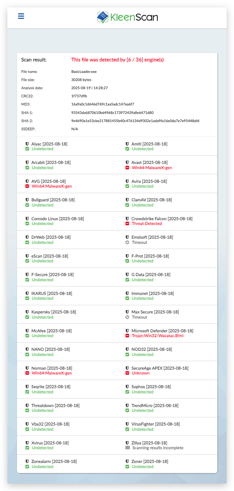This screenshot has width=234, height=491.
Task: Click the shield icon beside Xvirus
Action: coord(27,443)
